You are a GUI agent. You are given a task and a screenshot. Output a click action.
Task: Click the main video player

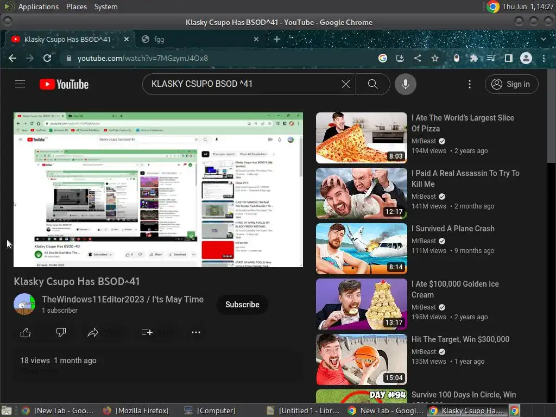tap(158, 189)
